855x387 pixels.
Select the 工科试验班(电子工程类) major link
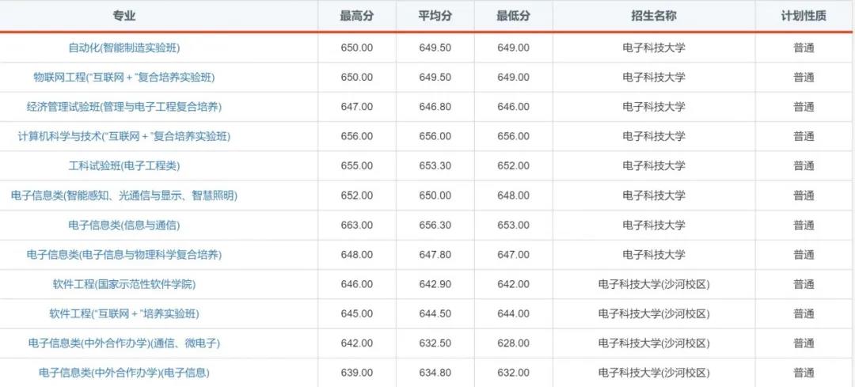click(124, 165)
